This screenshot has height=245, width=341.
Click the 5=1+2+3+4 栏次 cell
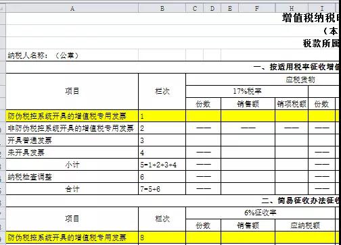[162, 165]
